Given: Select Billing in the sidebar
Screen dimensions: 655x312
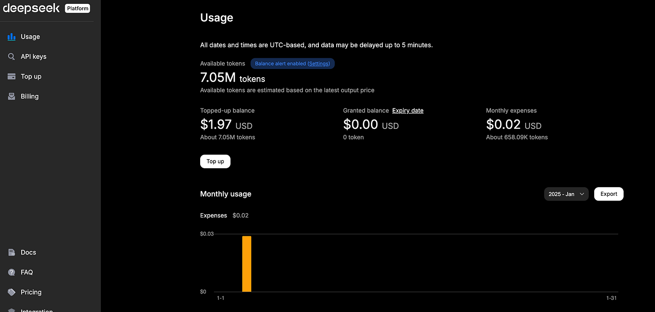Looking at the screenshot, I should [x=29, y=96].
